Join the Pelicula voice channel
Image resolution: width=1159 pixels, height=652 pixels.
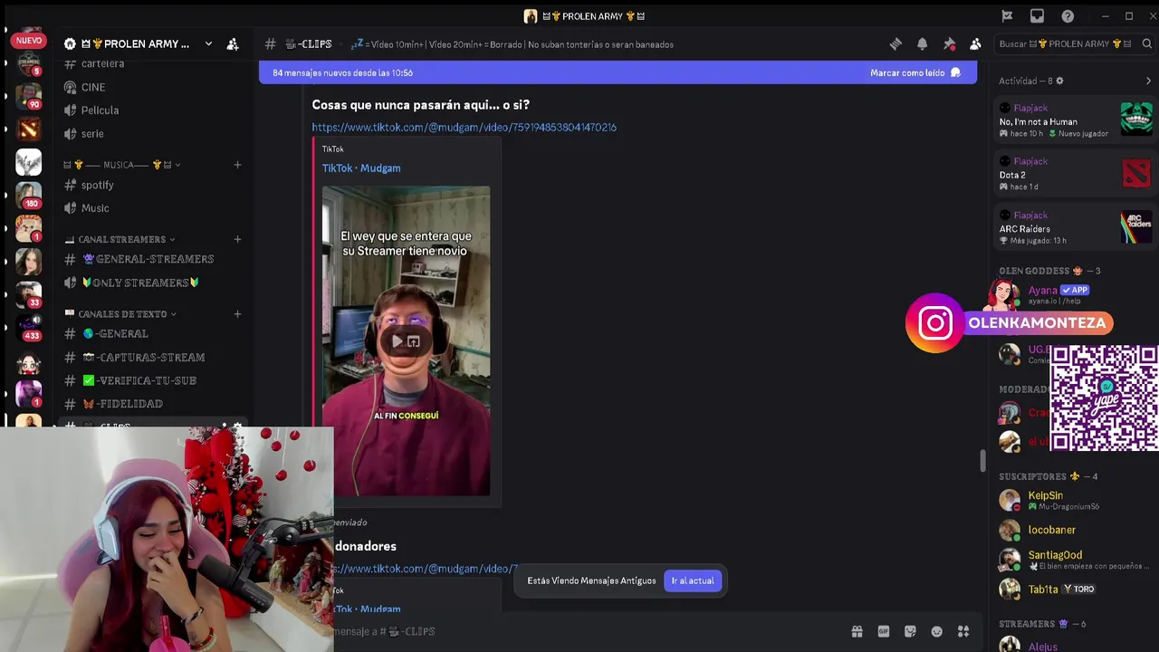(x=100, y=110)
